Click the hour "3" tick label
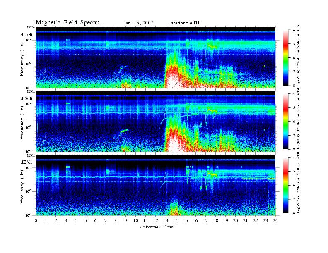The image size is (328, 253). coord(66,221)
